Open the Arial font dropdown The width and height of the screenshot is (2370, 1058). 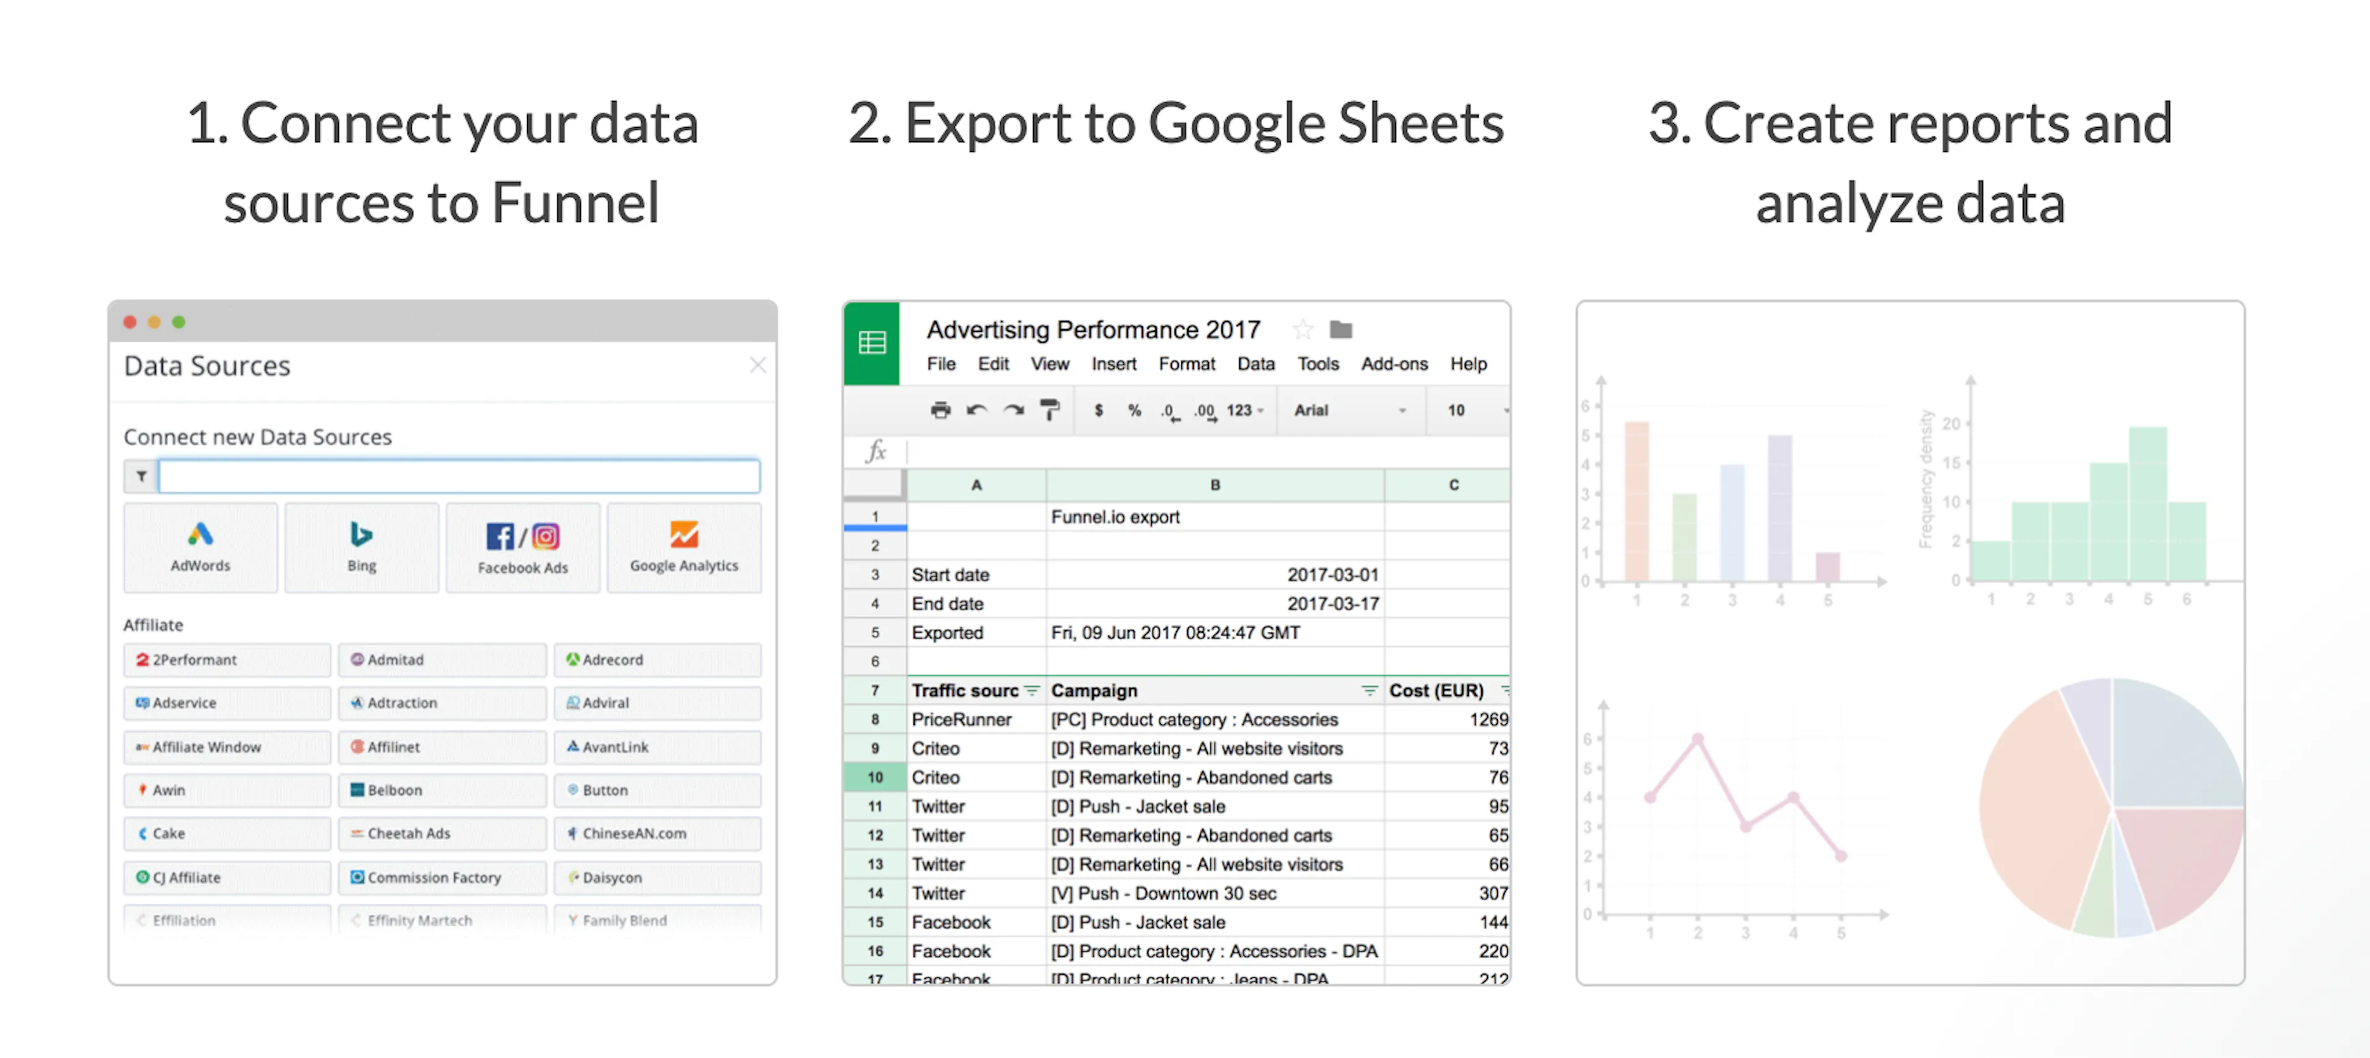(1350, 410)
